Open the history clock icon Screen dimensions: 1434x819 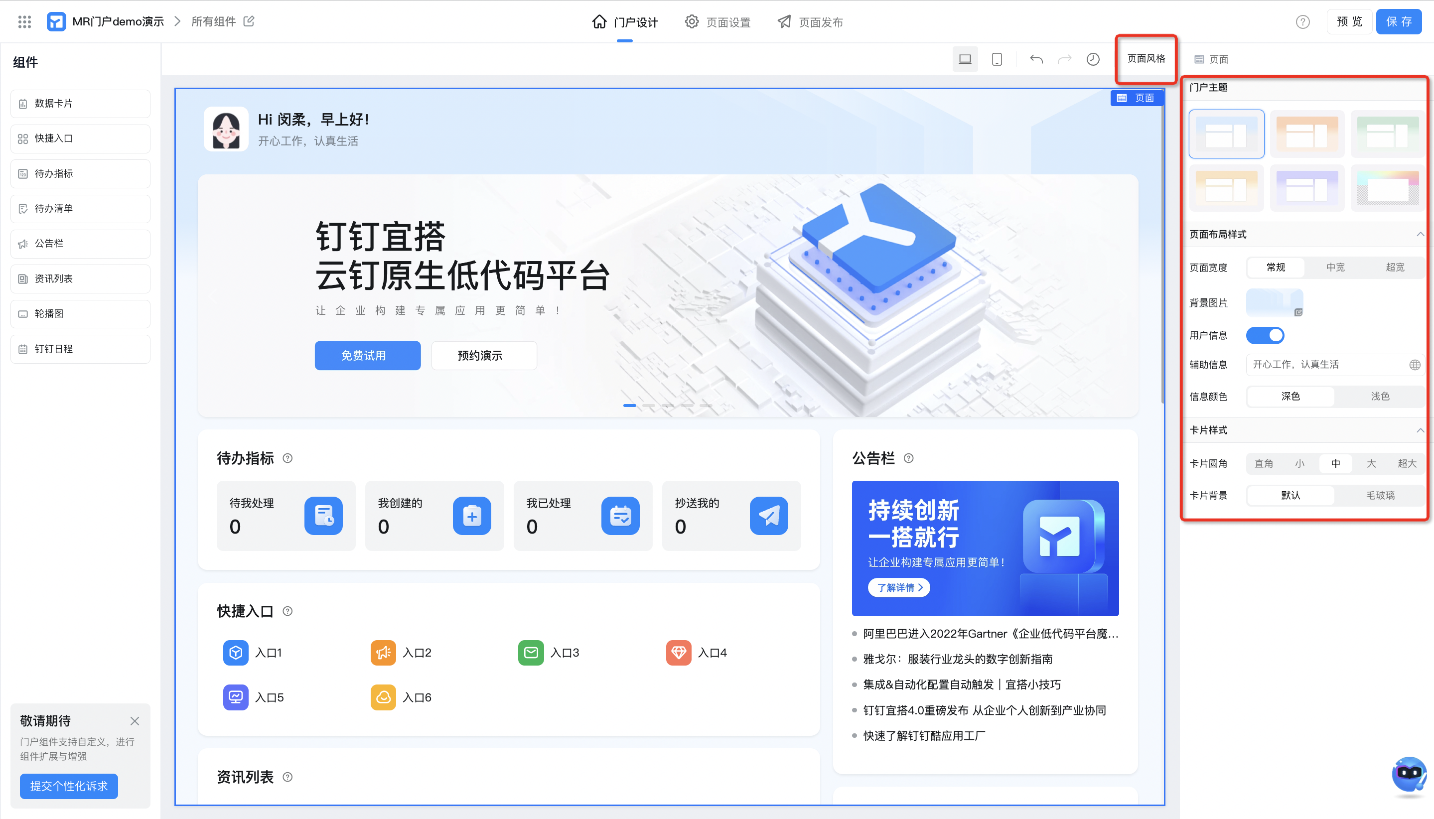click(1093, 59)
